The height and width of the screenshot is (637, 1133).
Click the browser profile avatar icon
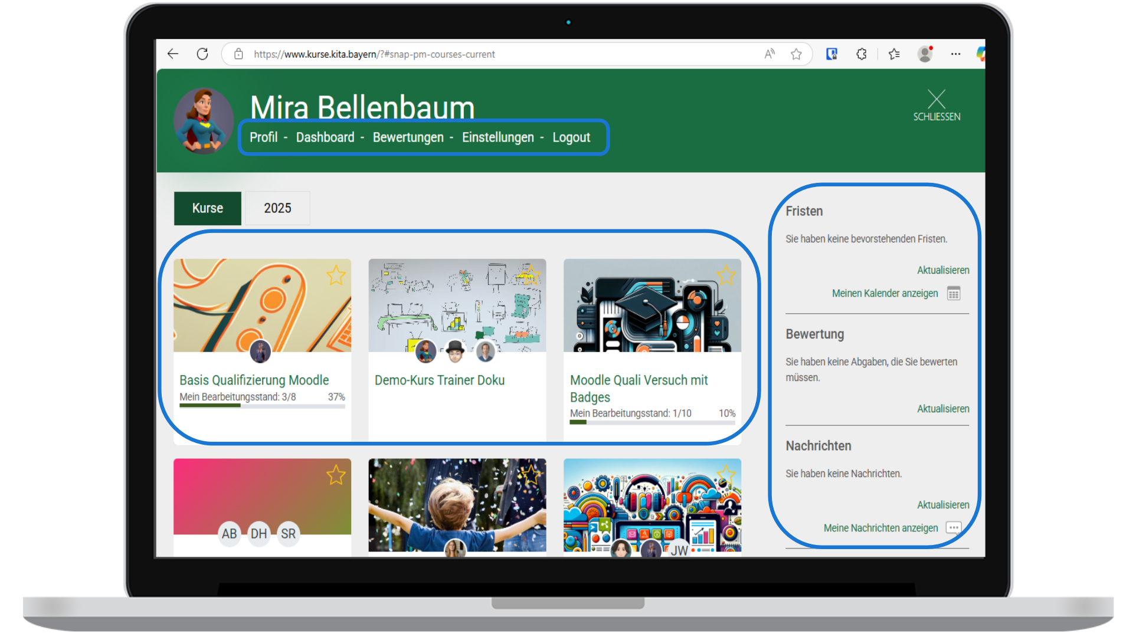[x=925, y=54]
